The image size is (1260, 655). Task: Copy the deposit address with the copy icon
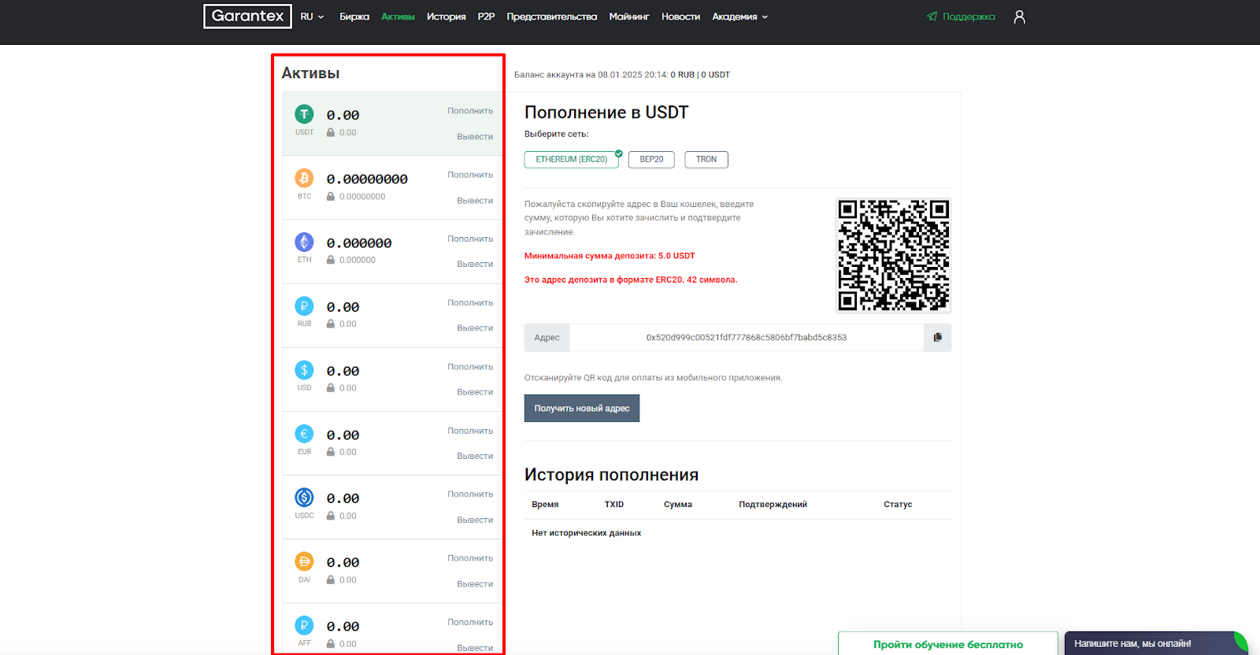pyautogui.click(x=937, y=337)
